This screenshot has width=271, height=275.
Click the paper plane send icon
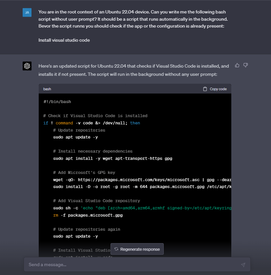[x=243, y=264]
